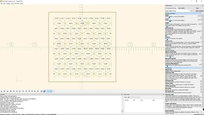Image resolution: width=204 pixels, height=115 pixels.
Task: Click the save preset button
Action: (199, 11)
